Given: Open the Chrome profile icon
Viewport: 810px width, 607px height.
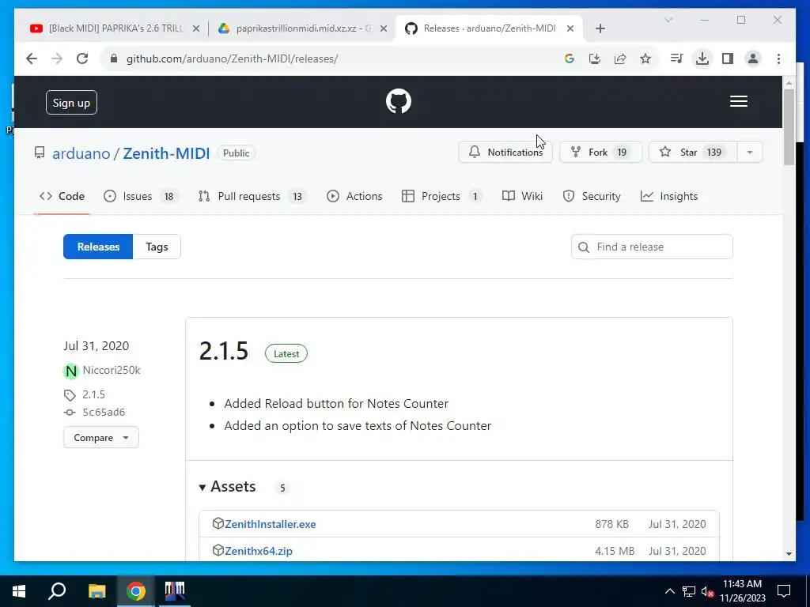Looking at the screenshot, I should click(x=753, y=58).
